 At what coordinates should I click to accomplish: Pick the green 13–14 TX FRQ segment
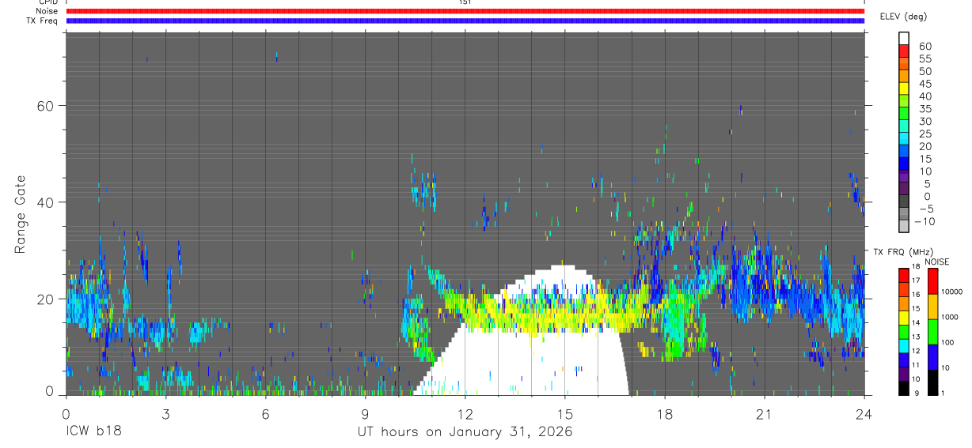(904, 330)
